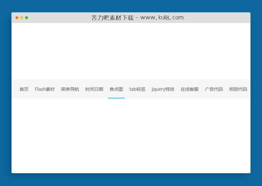Click the 菜单导航 navigation link
The image size is (262, 186).
coord(70,89)
